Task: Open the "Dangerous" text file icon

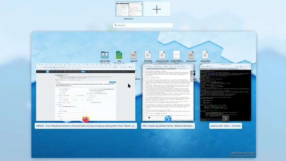Action: (x=162, y=55)
